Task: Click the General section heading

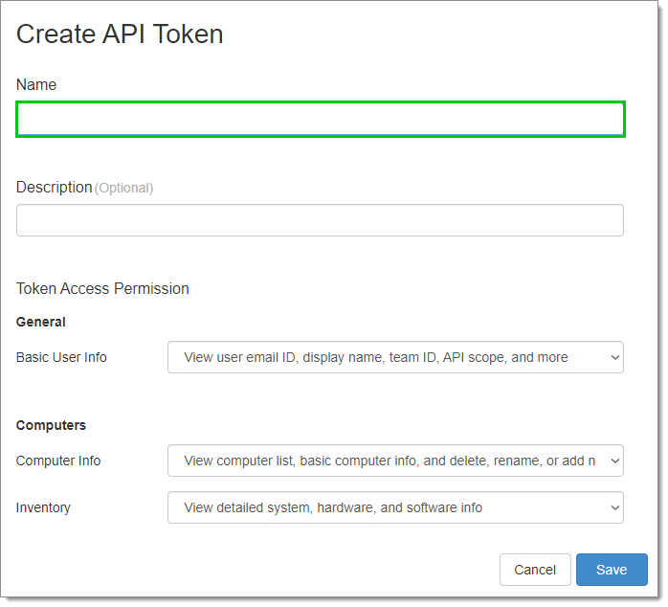Action: coord(41,322)
